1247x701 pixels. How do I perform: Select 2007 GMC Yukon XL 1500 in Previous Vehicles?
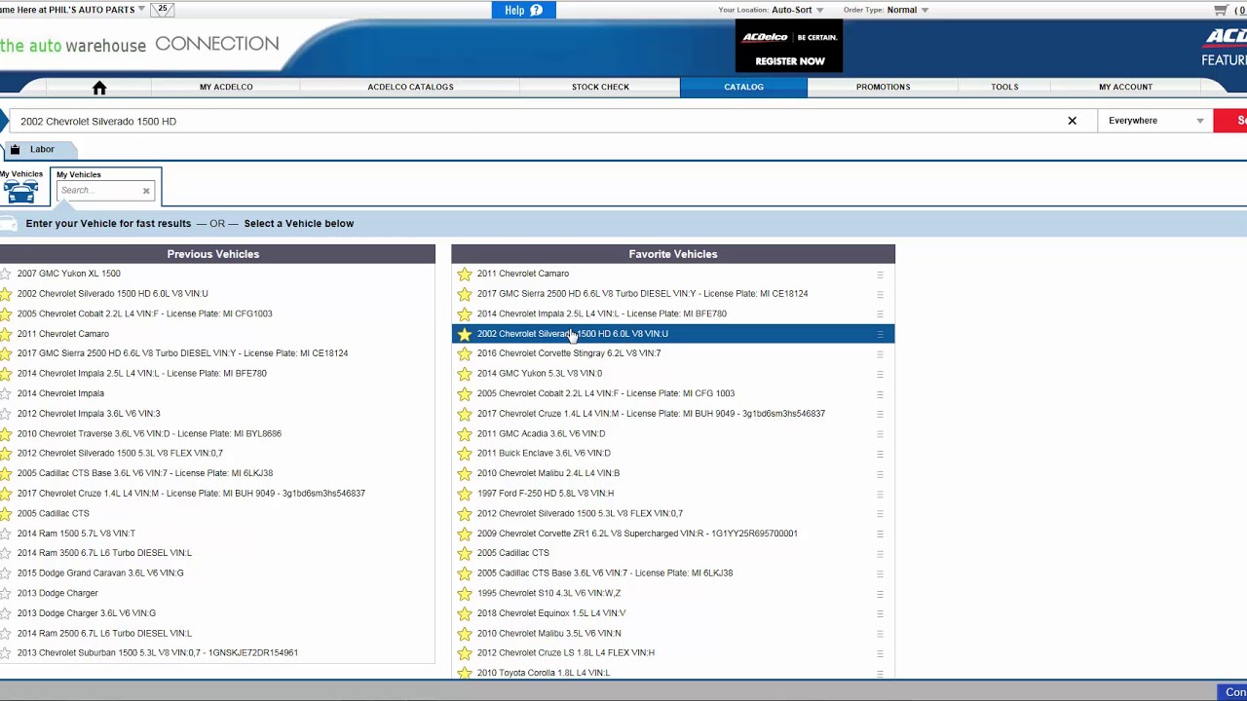(68, 274)
